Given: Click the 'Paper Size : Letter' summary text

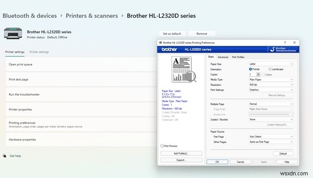Looking at the screenshot, I should point(171,91).
